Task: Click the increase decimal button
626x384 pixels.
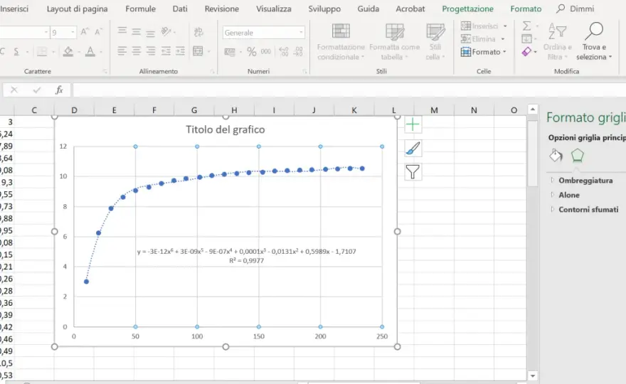Action: 284,51
